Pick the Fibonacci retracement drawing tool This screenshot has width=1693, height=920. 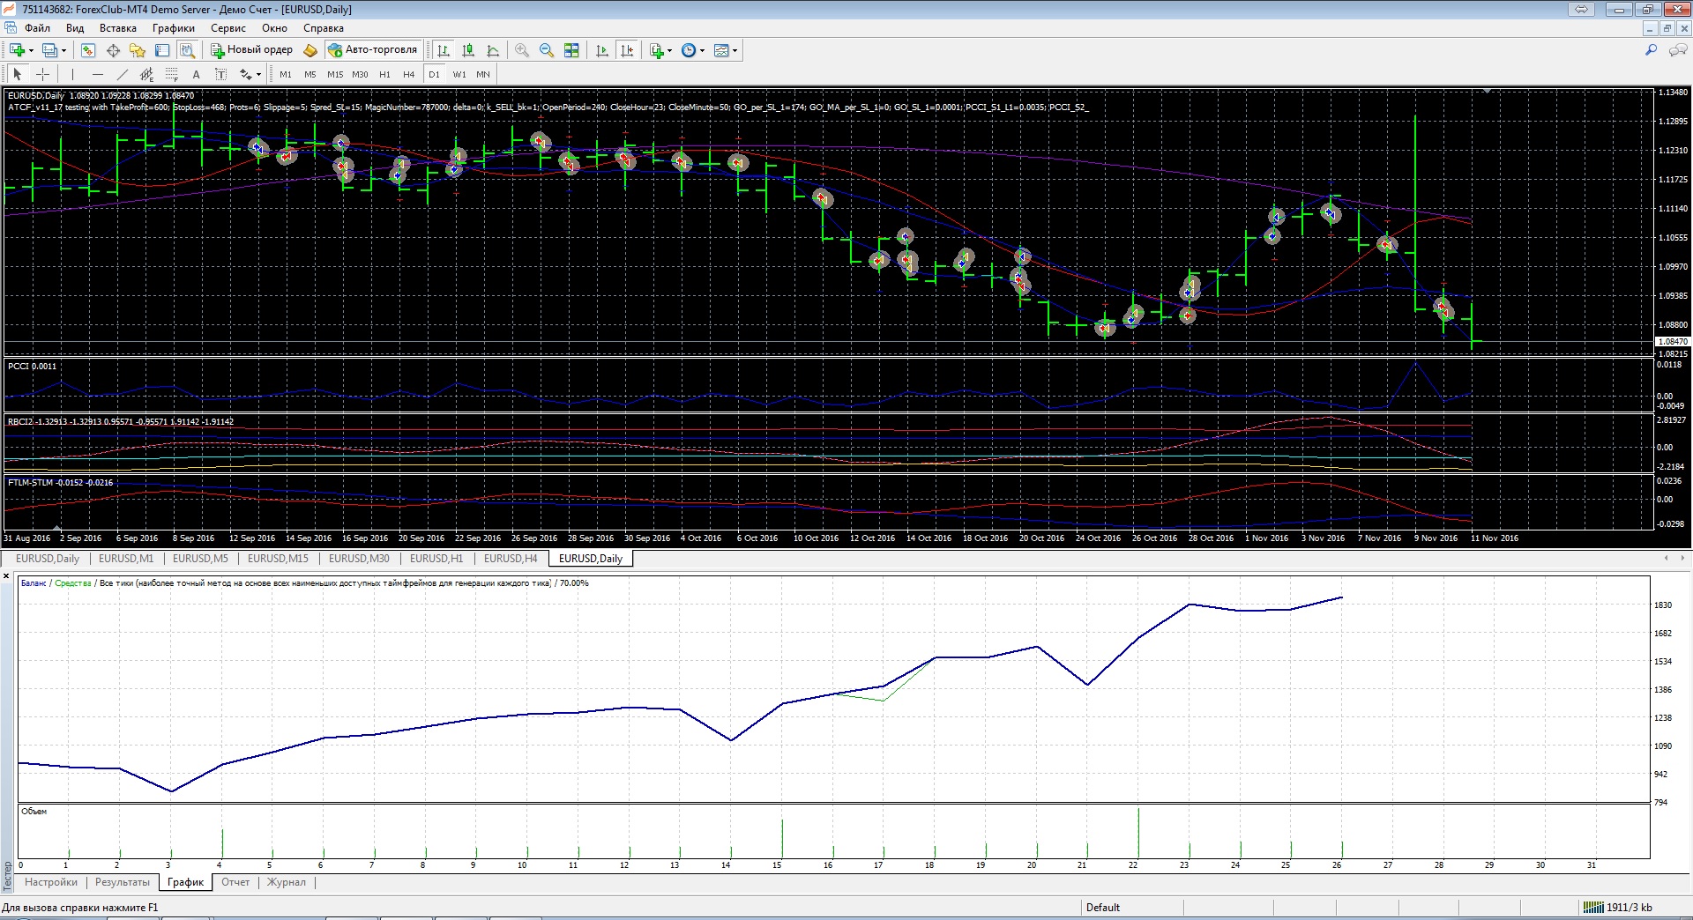click(x=172, y=75)
